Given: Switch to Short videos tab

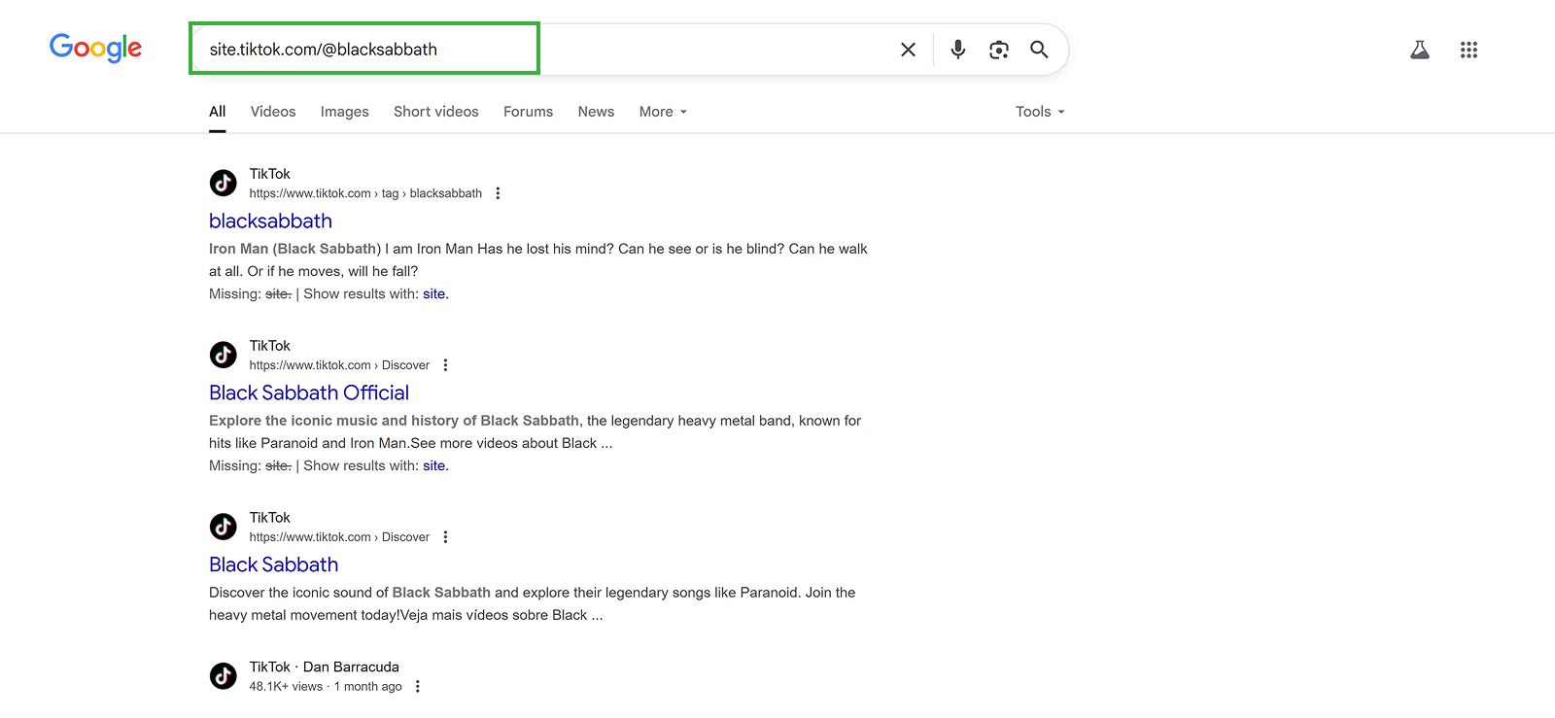Looking at the screenshot, I should (436, 112).
